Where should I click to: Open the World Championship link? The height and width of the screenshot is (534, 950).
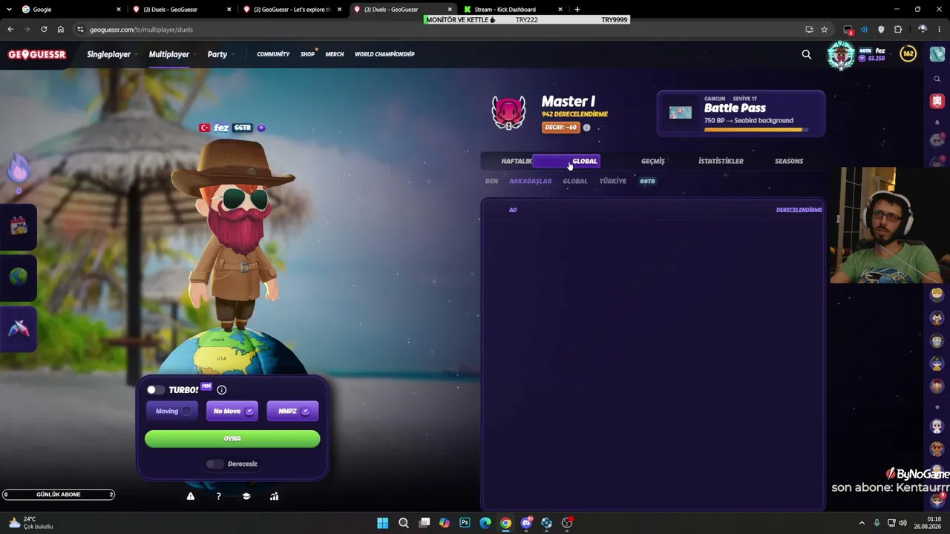pyautogui.click(x=384, y=54)
